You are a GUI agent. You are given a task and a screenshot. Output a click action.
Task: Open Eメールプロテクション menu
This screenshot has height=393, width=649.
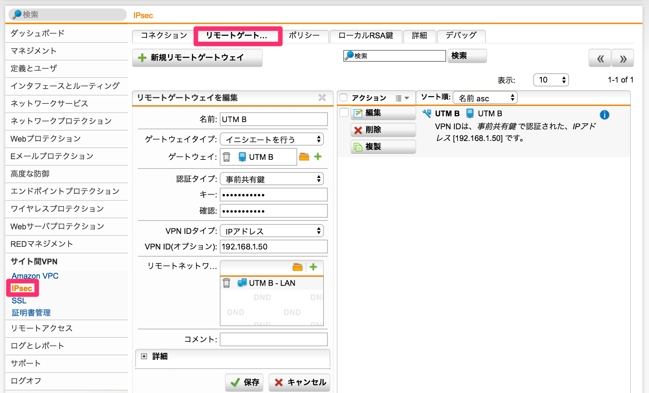click(x=67, y=156)
